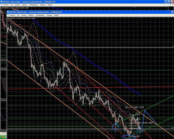The height and width of the screenshot is (139, 174).
Task: Click the chart shift triangle marker atop inner chart
Action: (x=141, y=18)
